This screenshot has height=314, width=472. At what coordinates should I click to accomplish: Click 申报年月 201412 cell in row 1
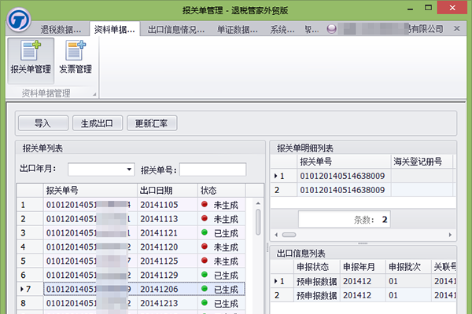click(363, 281)
